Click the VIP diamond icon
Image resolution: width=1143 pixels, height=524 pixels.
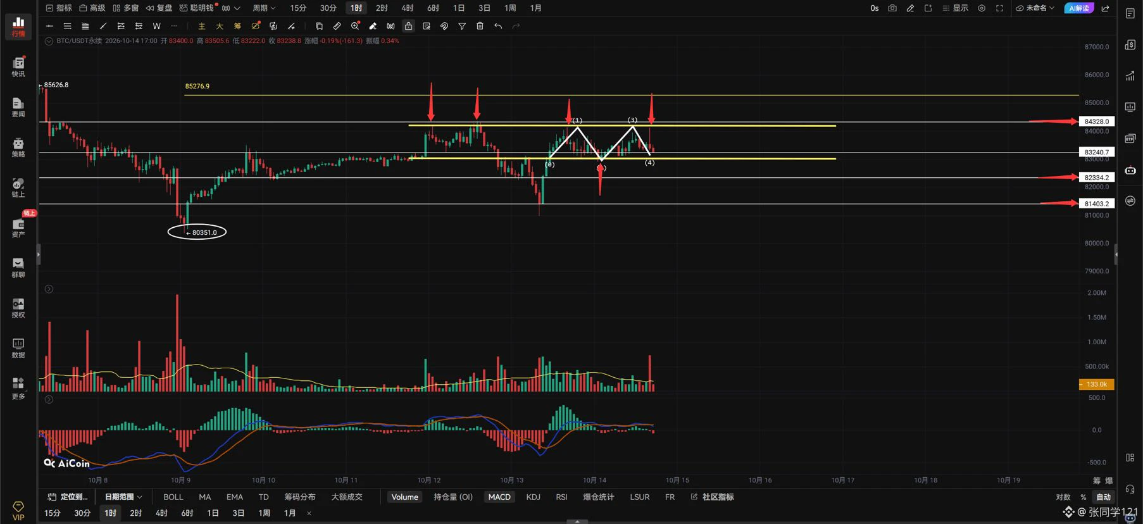pyautogui.click(x=18, y=511)
